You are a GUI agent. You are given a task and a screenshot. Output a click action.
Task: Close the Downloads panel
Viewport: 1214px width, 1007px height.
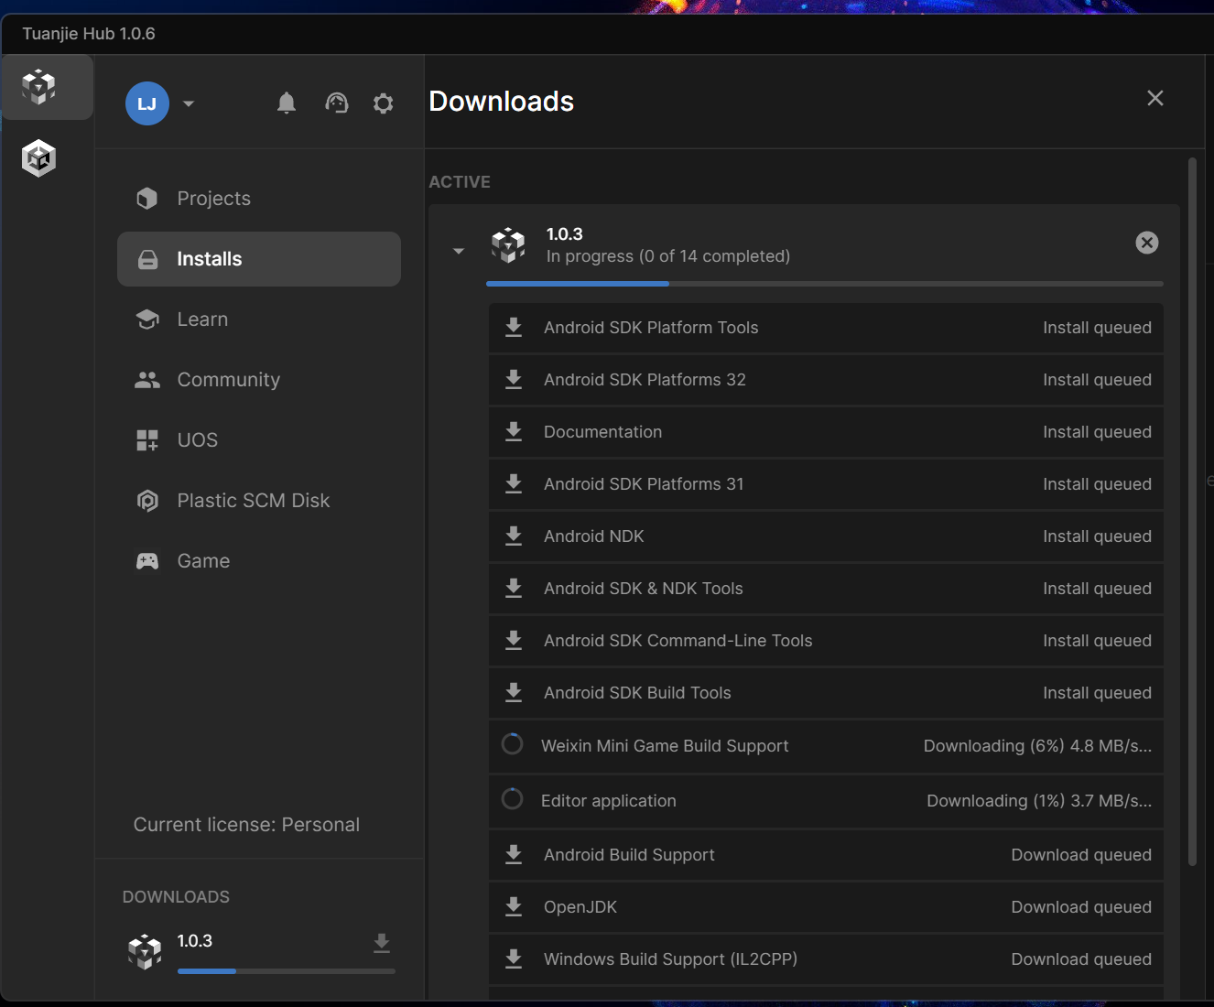[x=1155, y=98]
